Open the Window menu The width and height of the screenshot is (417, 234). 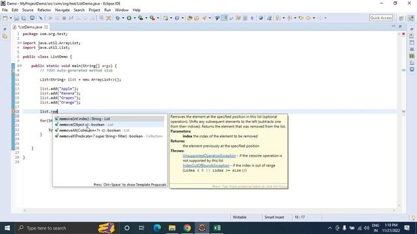pos(122,10)
